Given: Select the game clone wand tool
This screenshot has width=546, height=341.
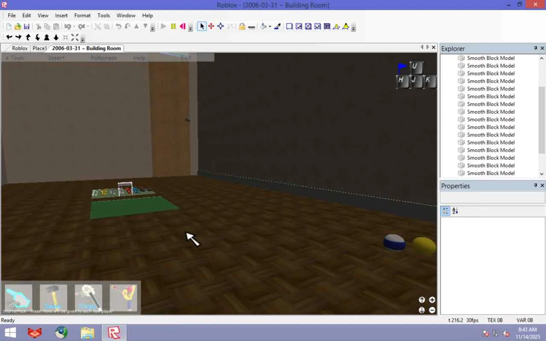Looking at the screenshot, I should coord(88,298).
